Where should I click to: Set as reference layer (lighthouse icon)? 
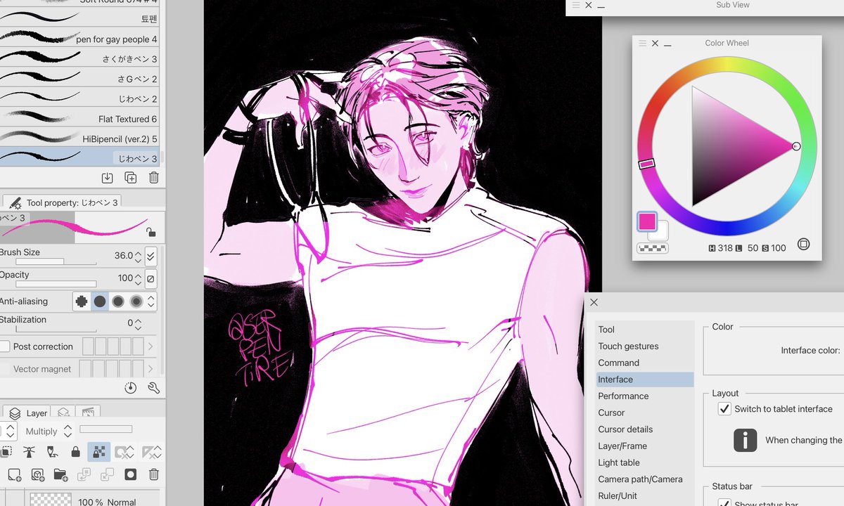[x=29, y=452]
